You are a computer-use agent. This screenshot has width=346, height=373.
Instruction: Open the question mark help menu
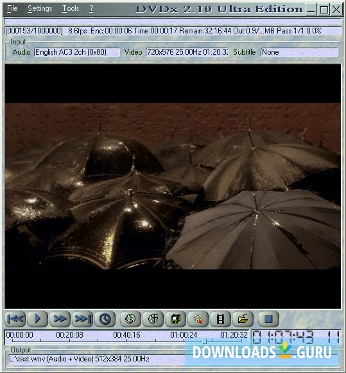pyautogui.click(x=91, y=8)
